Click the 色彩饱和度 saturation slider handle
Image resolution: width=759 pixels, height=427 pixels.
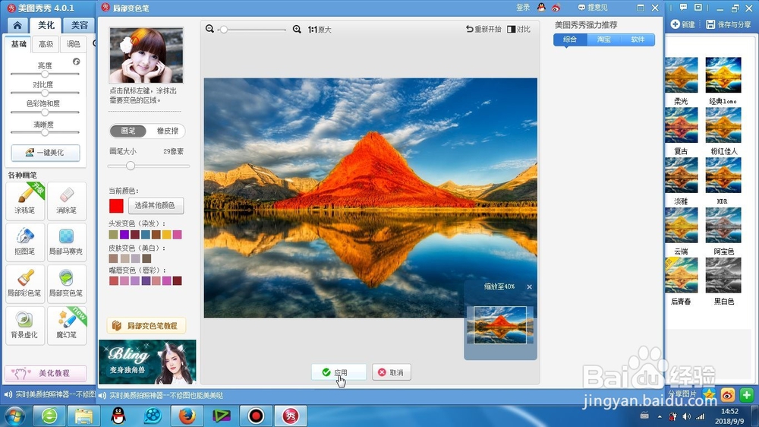[45, 112]
